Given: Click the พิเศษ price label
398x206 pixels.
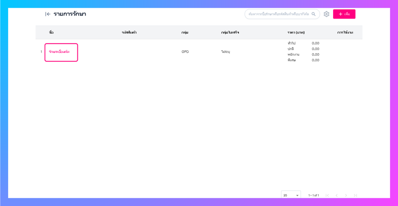Looking at the screenshot, I should click(292, 60).
